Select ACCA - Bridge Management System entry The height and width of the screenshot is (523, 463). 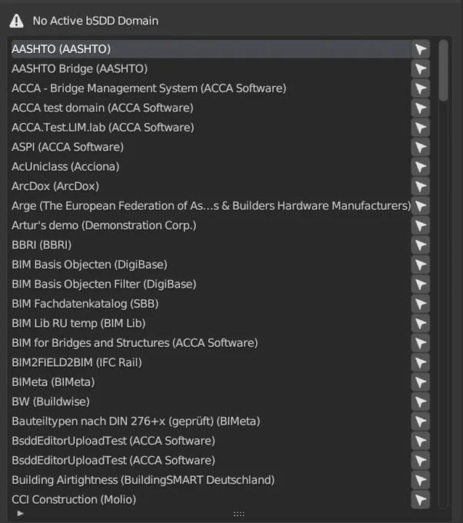212,88
